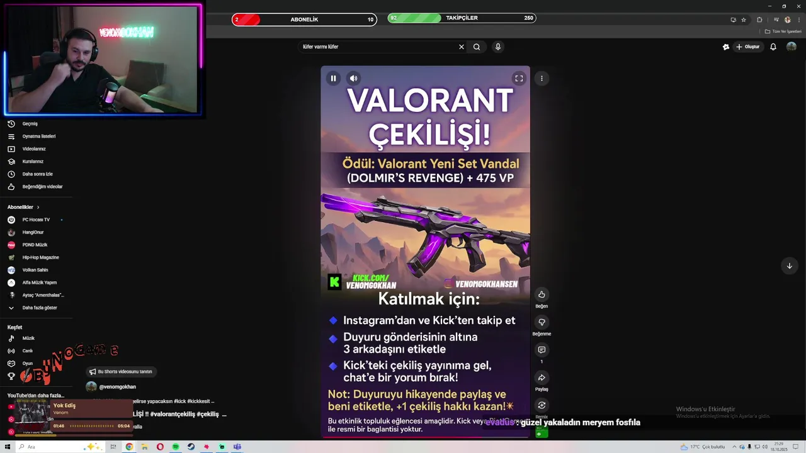Click Bu Shorts videosunu tanıtın button
This screenshot has width=806, height=453.
tap(121, 372)
